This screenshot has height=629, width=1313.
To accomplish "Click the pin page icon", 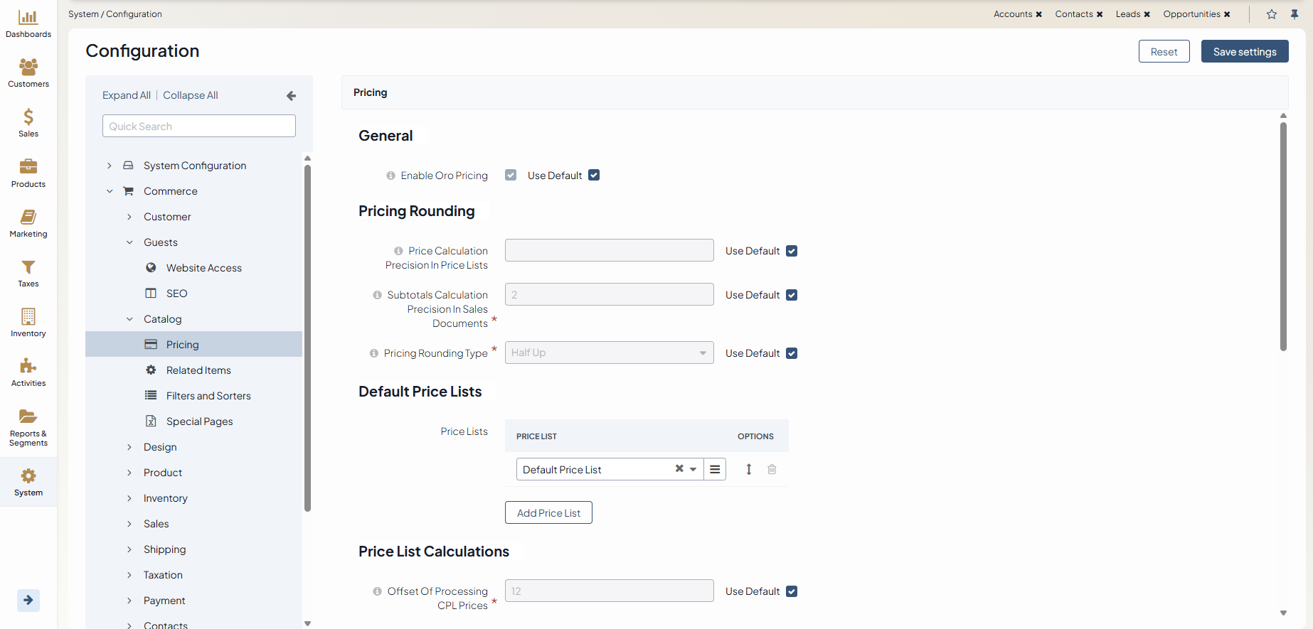I will tap(1295, 14).
